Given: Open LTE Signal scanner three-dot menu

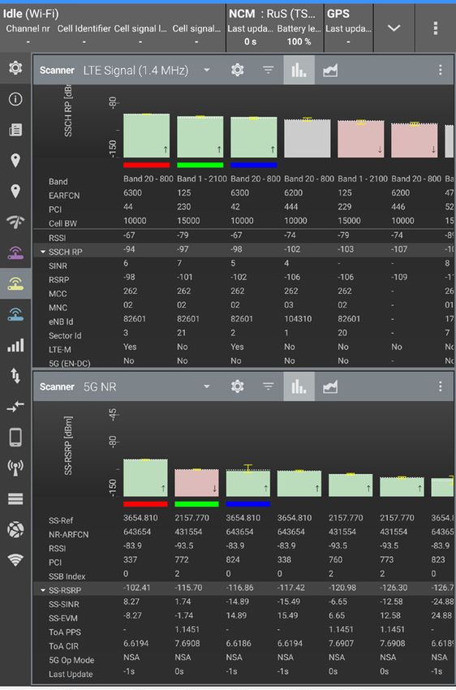Looking at the screenshot, I should pyautogui.click(x=440, y=70).
